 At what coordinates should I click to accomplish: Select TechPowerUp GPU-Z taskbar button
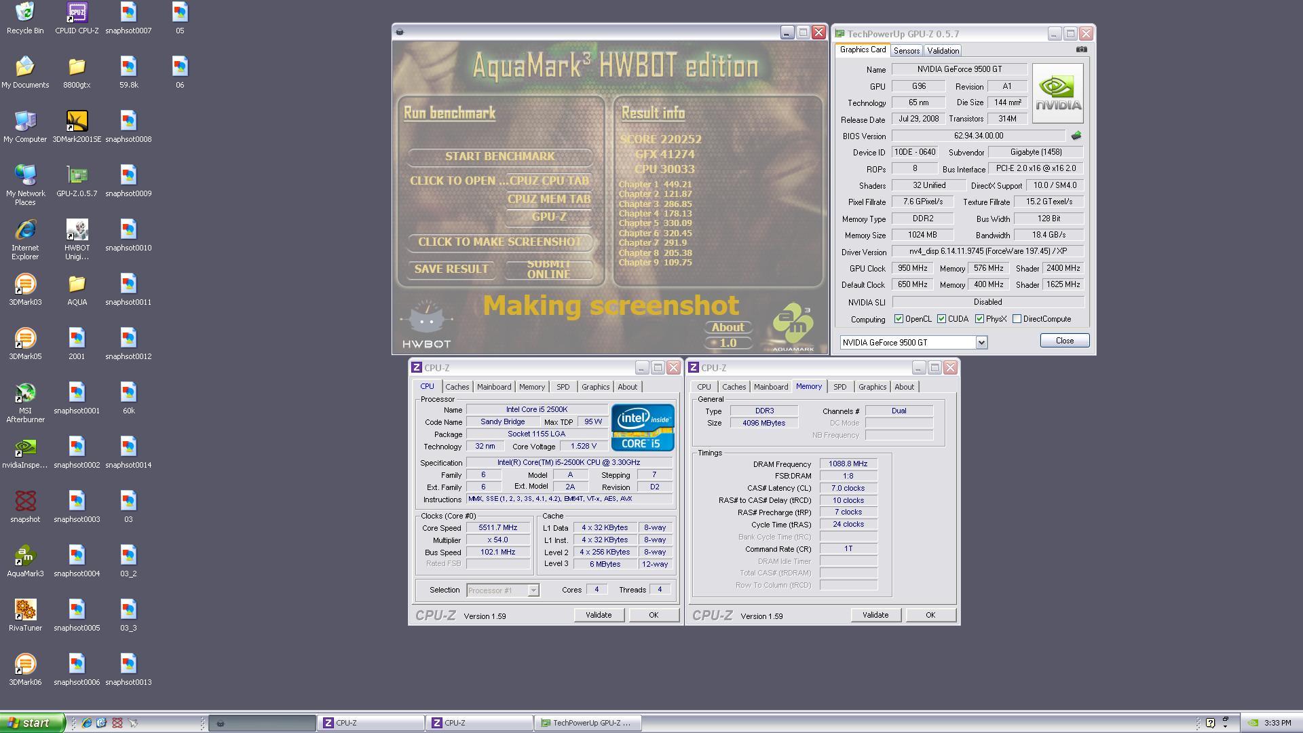click(x=588, y=723)
